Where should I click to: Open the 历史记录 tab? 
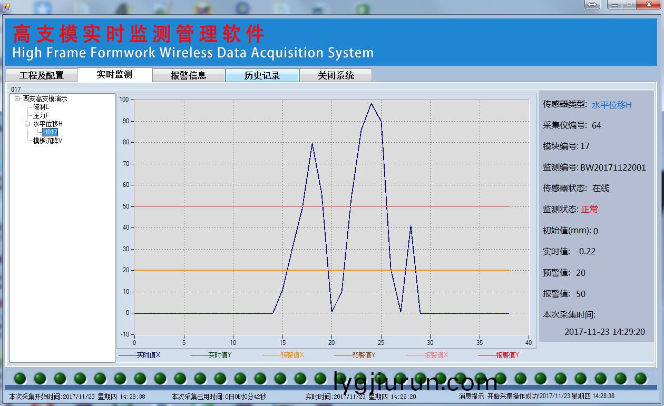pos(262,75)
